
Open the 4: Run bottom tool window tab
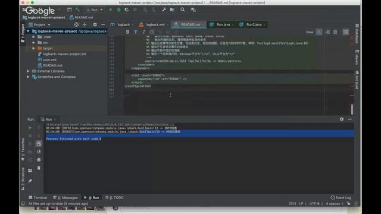92,197
